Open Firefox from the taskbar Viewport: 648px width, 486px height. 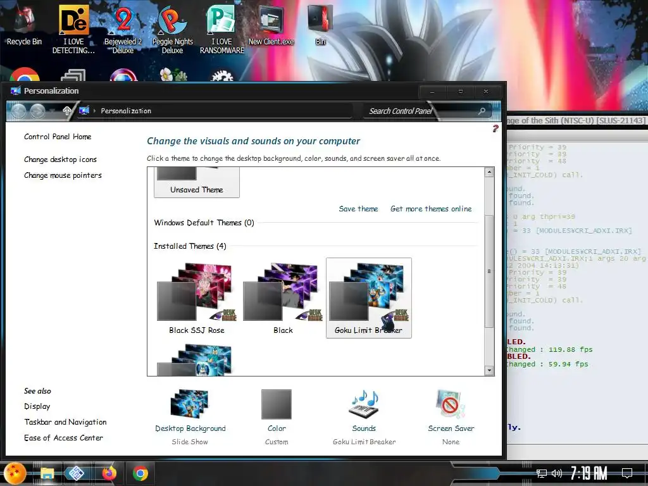tap(109, 473)
